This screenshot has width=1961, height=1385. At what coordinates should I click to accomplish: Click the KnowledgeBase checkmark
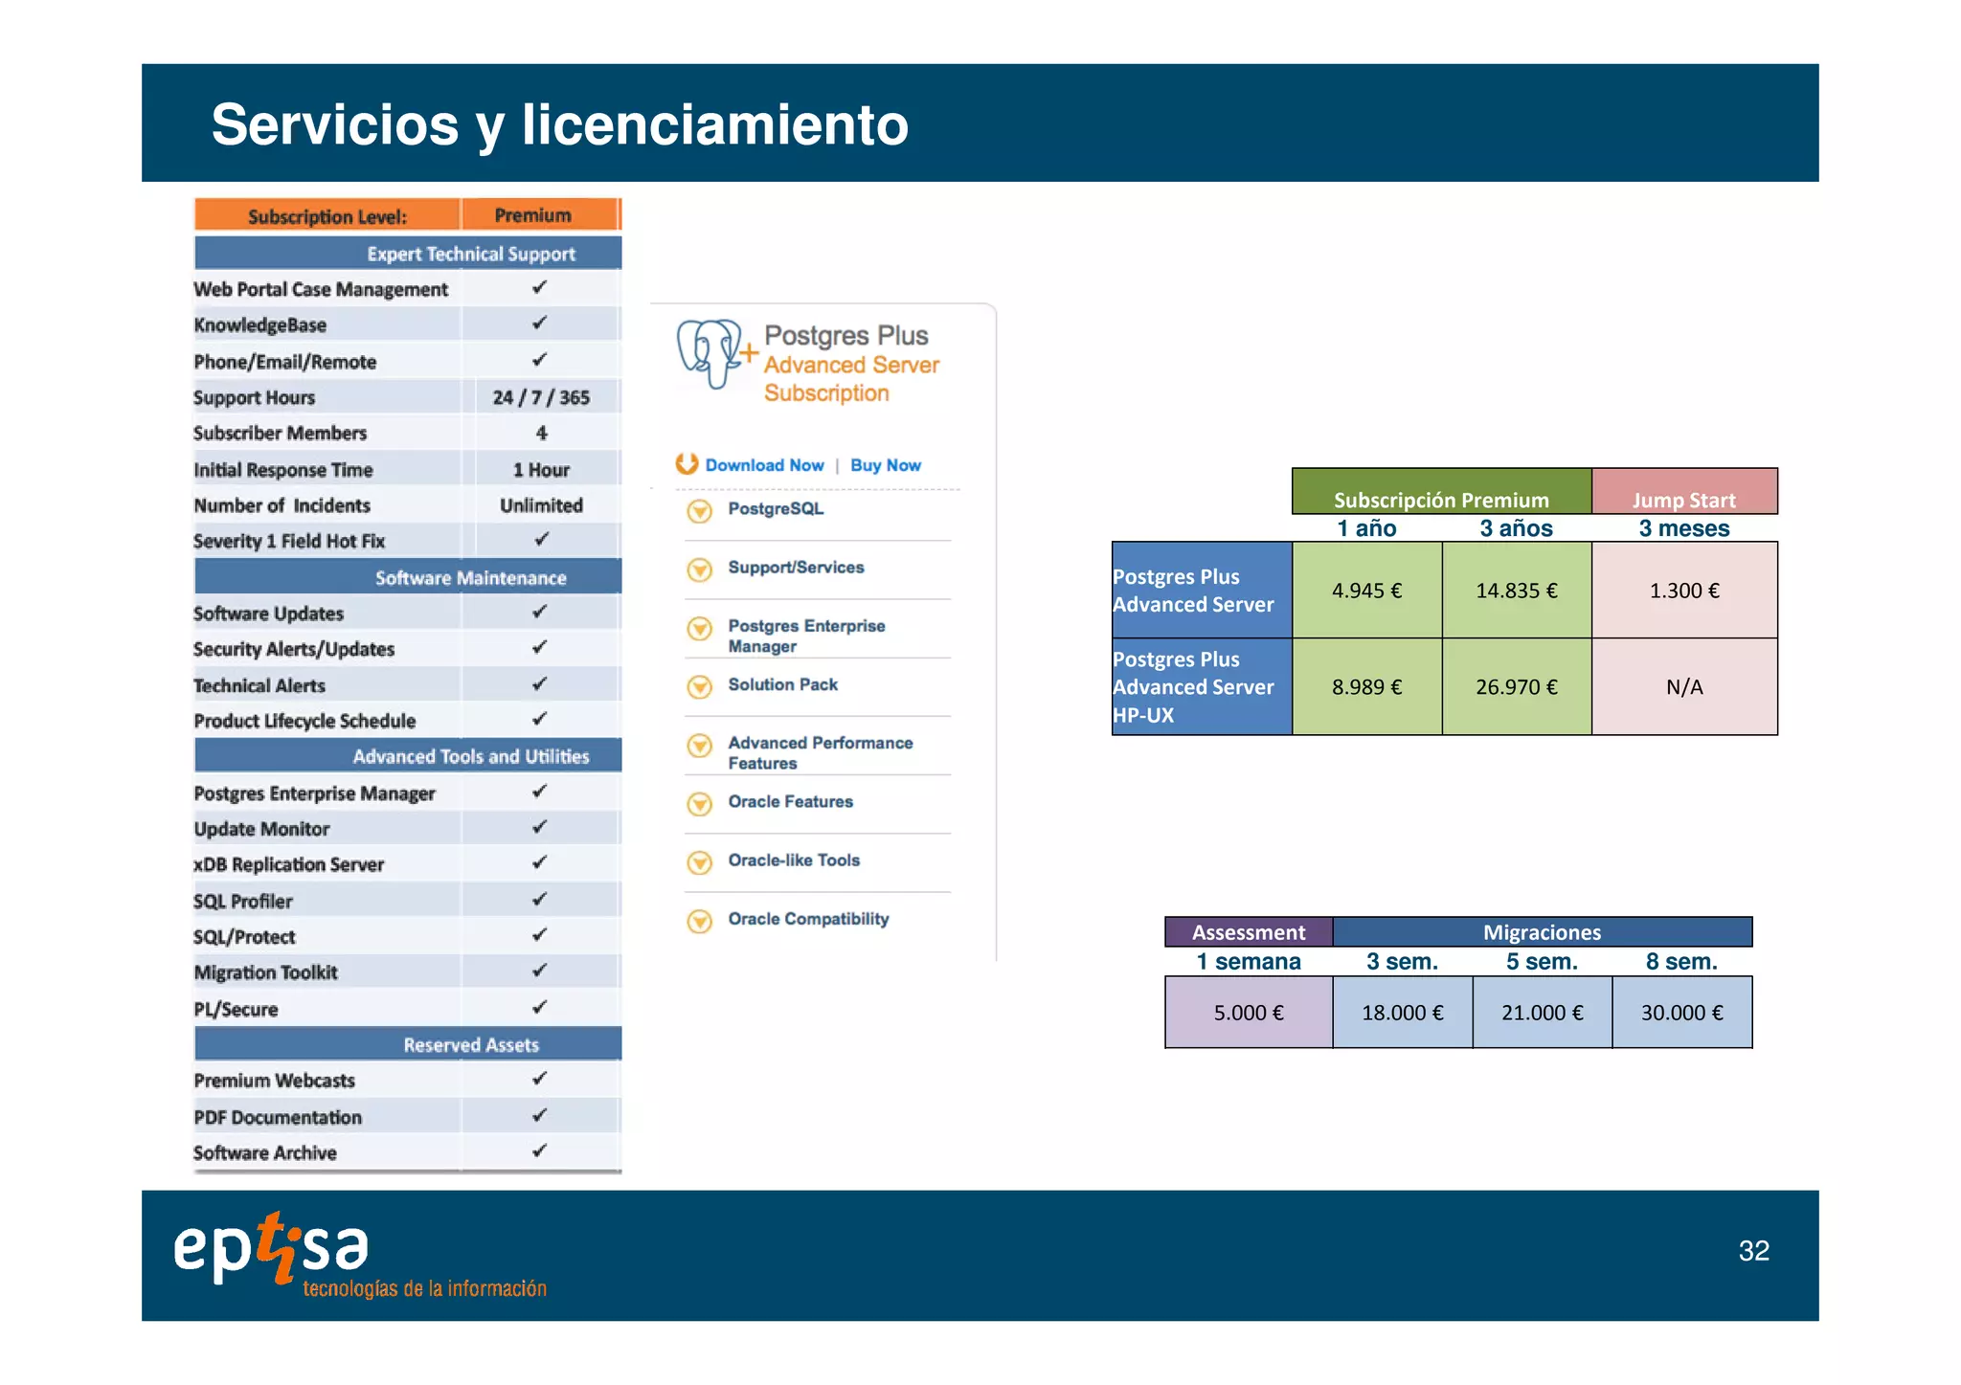coord(540,323)
